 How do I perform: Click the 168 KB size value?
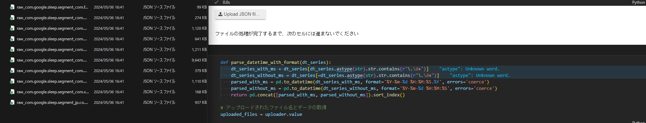point(201,92)
